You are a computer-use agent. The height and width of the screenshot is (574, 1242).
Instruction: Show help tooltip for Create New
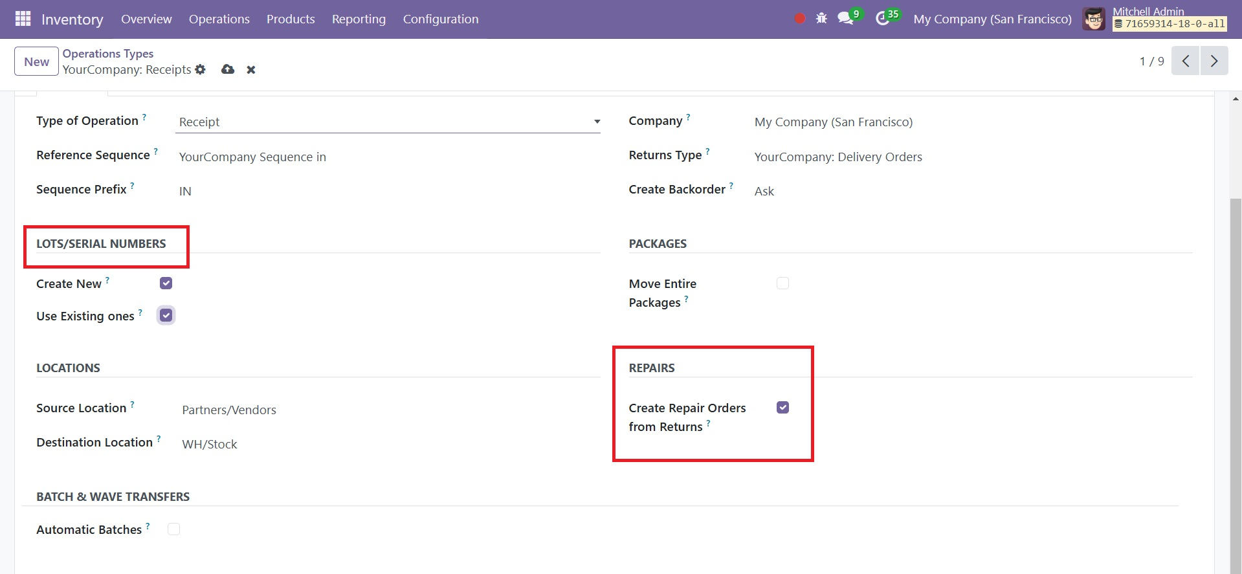click(107, 280)
